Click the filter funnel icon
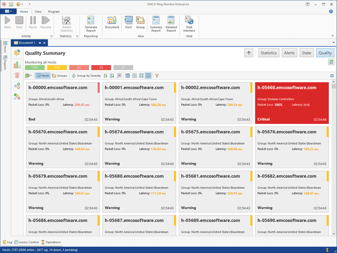 (x=157, y=76)
